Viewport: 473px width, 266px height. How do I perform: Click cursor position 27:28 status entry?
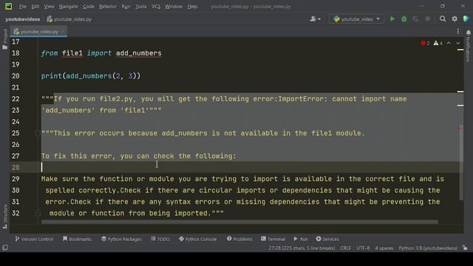[302, 248]
